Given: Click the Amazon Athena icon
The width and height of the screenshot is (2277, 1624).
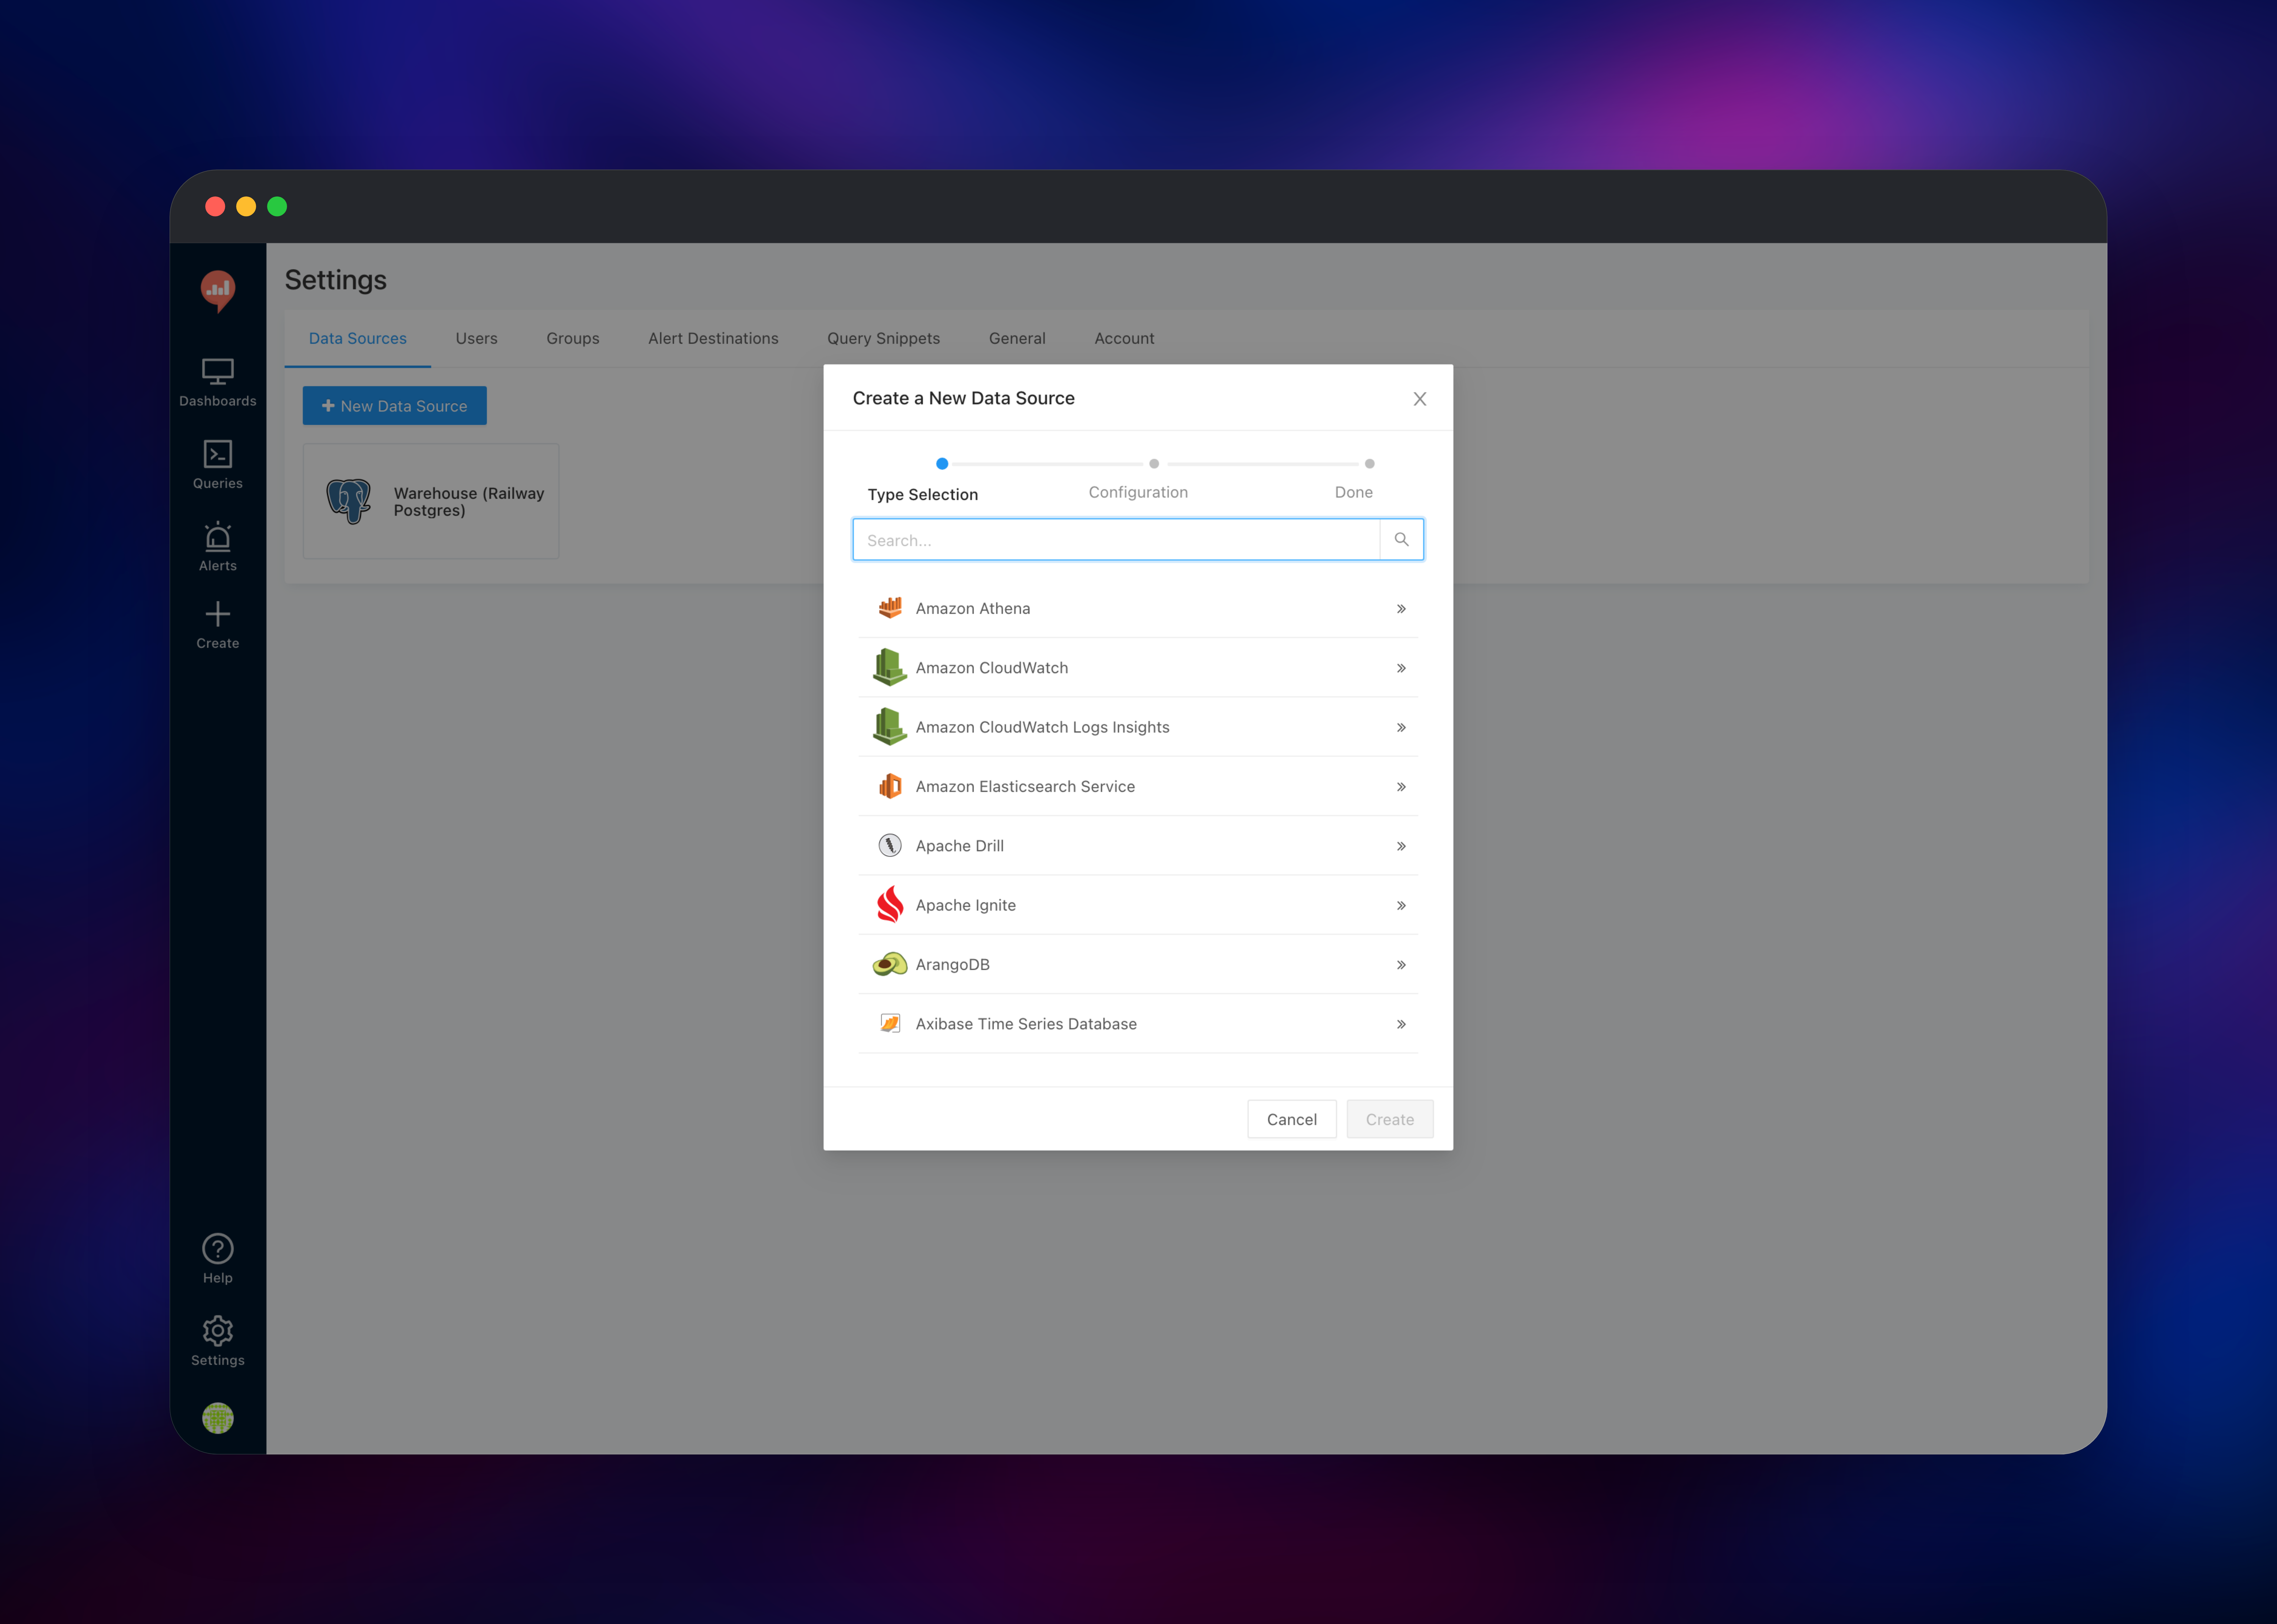Looking at the screenshot, I should (890, 608).
